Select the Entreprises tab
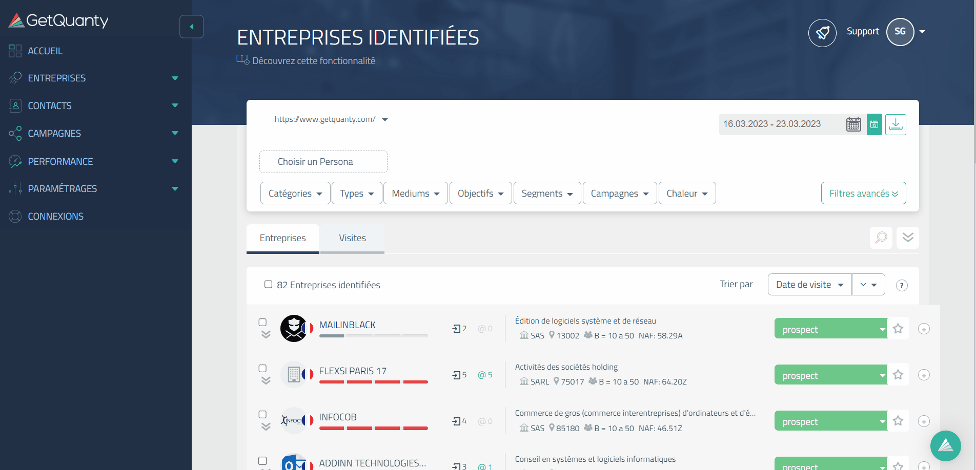 point(282,238)
